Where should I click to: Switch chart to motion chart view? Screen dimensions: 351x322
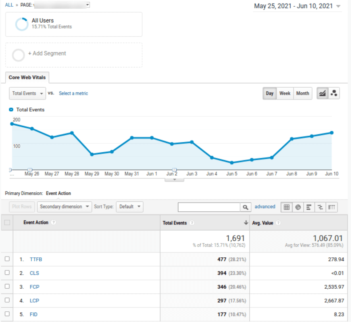pyautogui.click(x=334, y=93)
